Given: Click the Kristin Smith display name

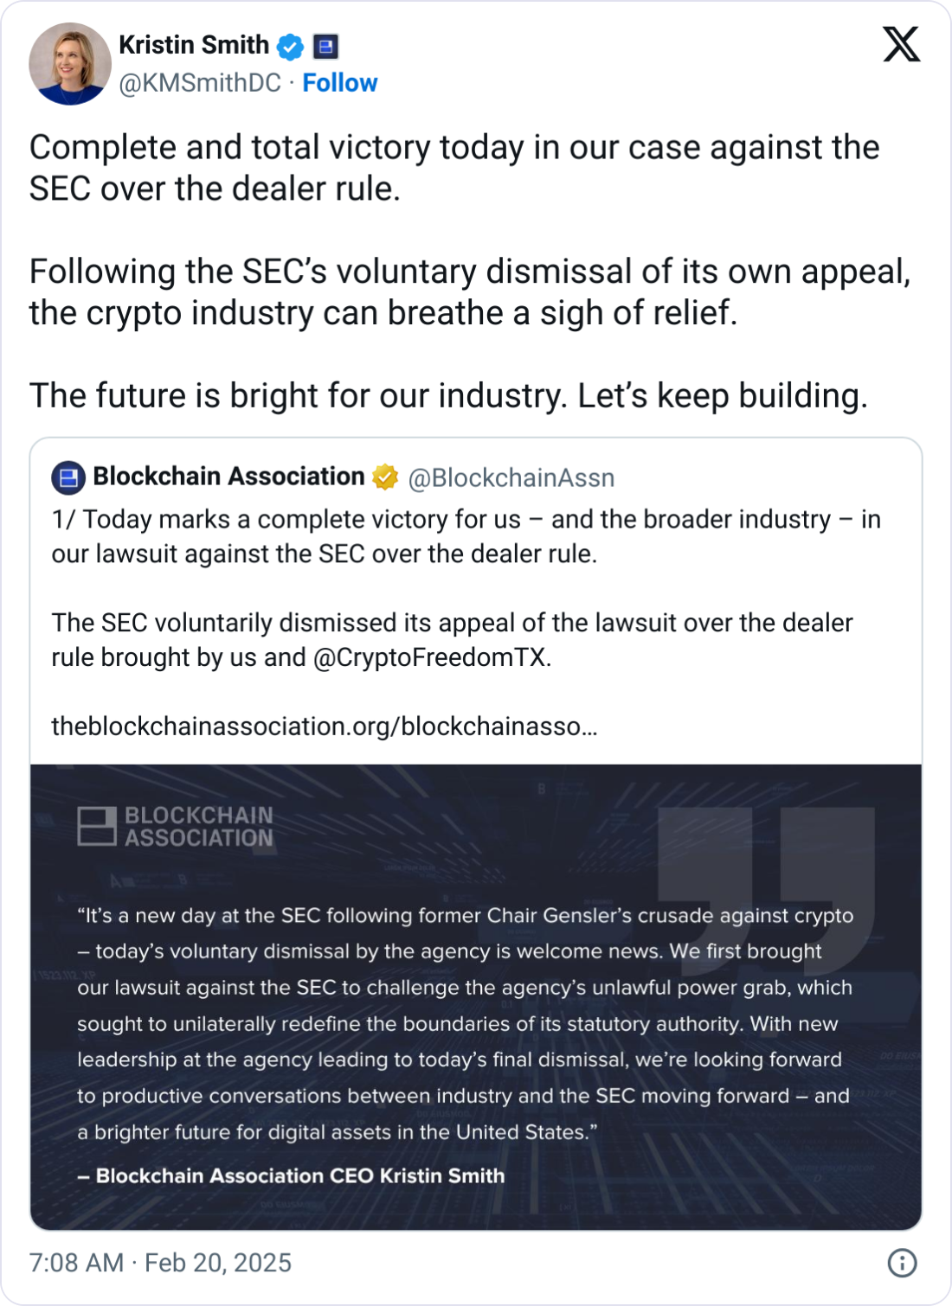Looking at the screenshot, I should [193, 45].
